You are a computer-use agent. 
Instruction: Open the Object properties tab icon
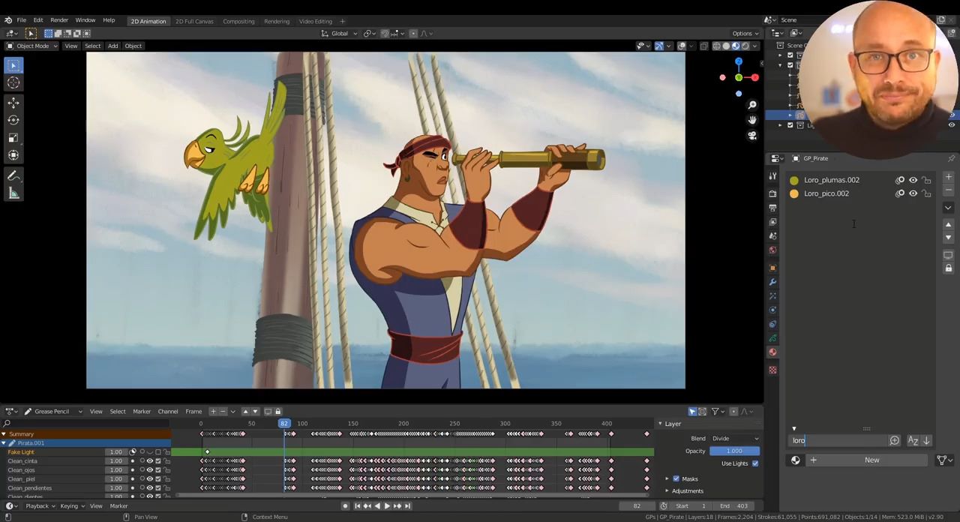click(772, 268)
